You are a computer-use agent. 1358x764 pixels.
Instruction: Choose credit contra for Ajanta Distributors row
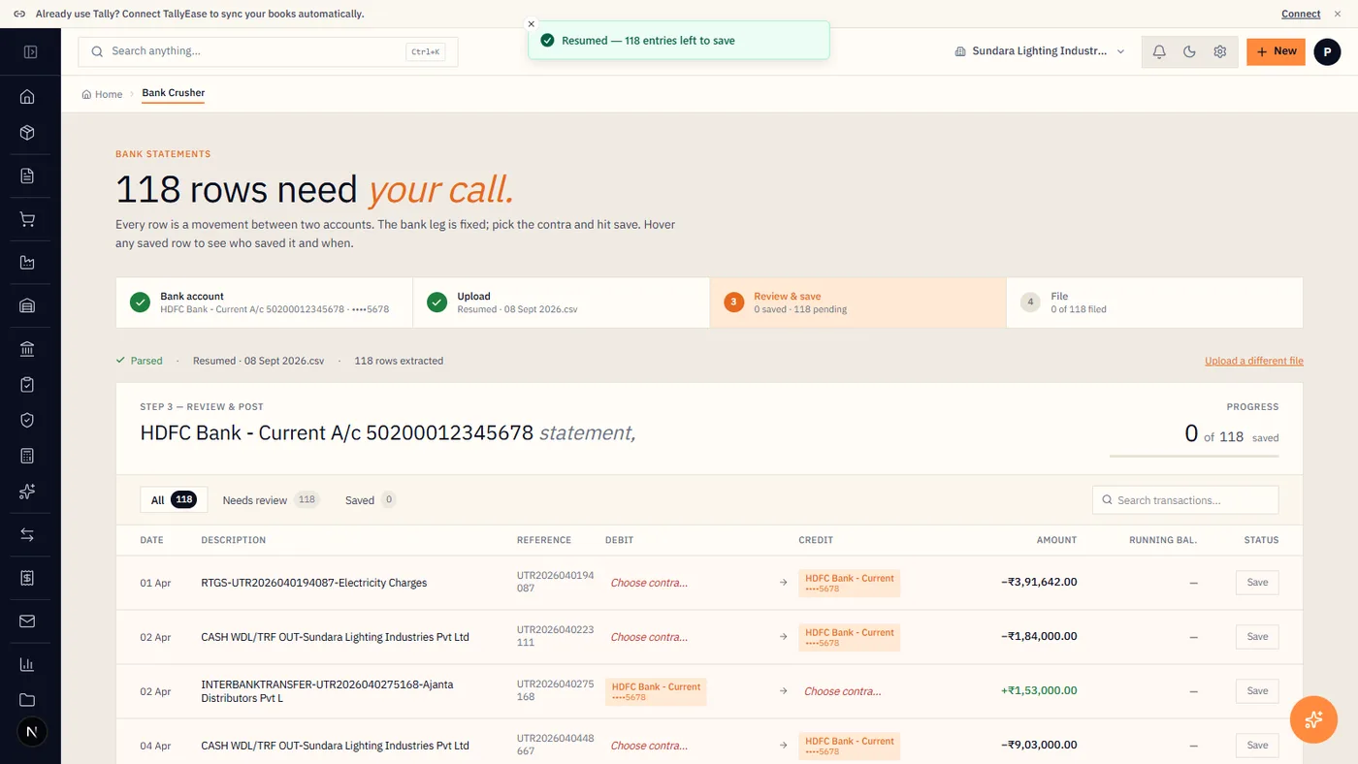843,691
